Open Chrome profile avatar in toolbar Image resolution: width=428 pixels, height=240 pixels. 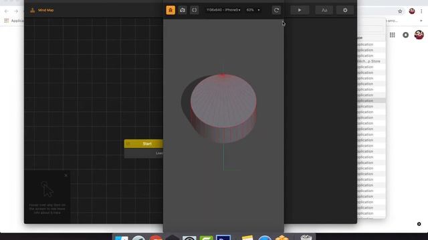tap(412, 11)
